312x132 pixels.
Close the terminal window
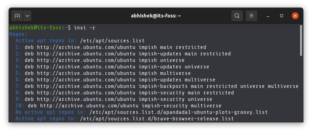click(x=295, y=16)
